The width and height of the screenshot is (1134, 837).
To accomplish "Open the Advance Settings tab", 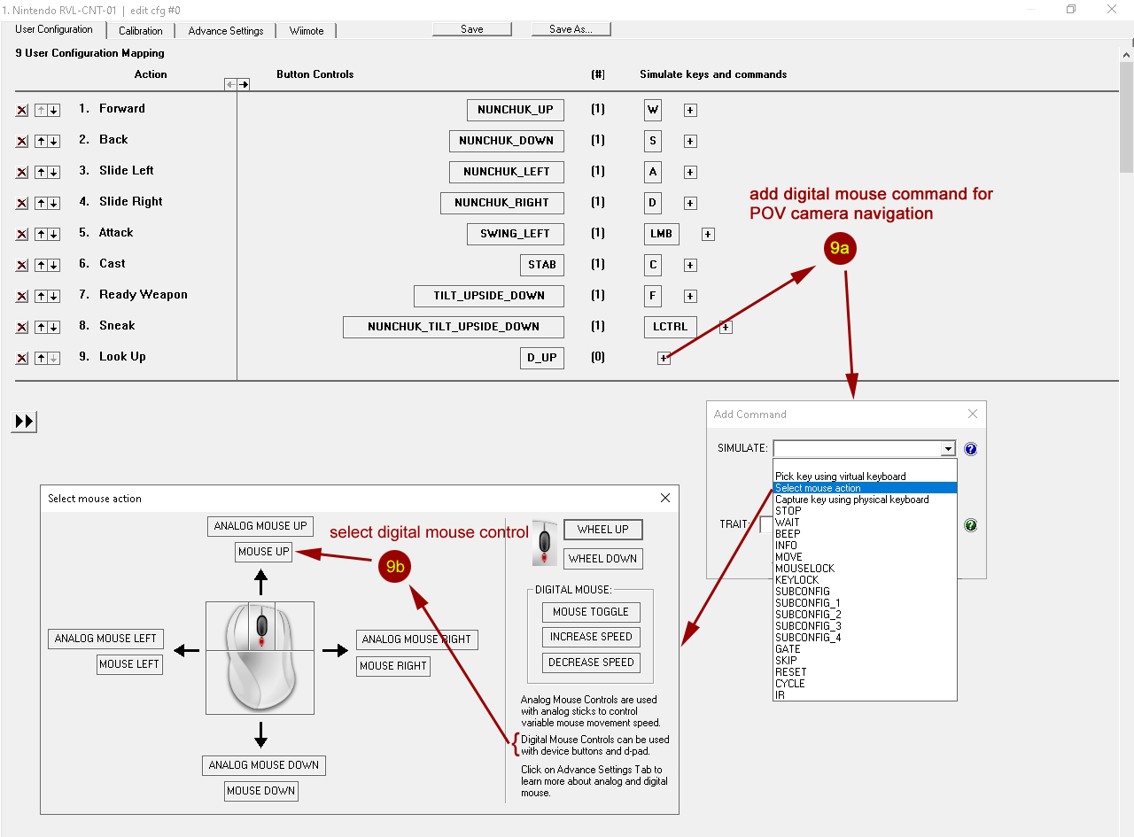I will (225, 31).
